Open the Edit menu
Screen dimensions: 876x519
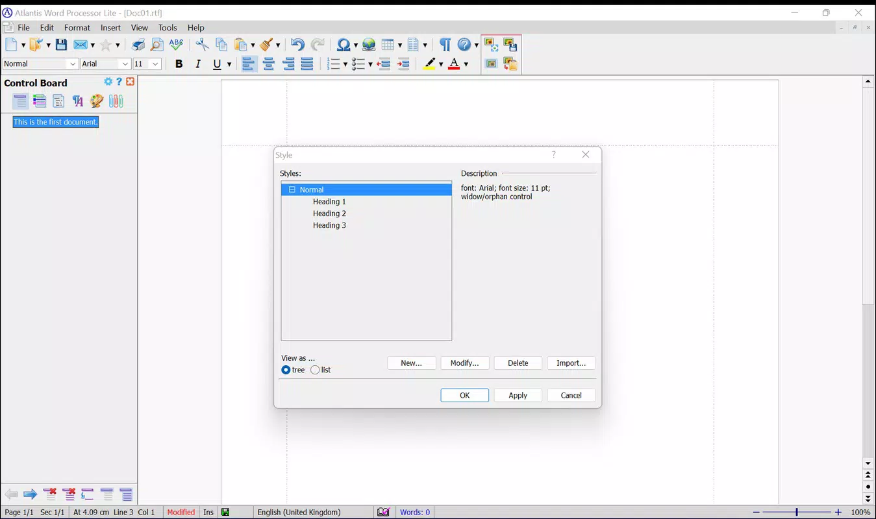tap(47, 27)
